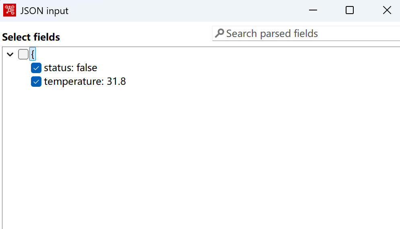Close the JSON input dialog
This screenshot has width=400, height=229.
point(387,10)
